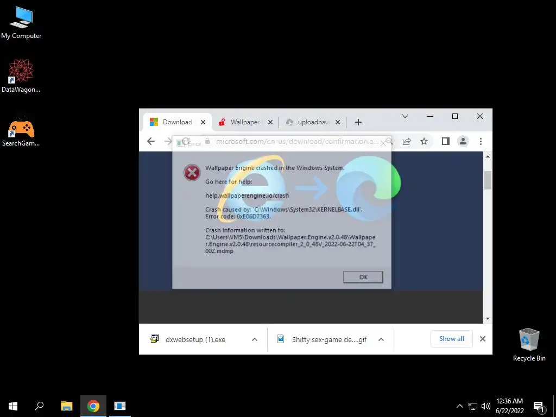Open File Explorer from the taskbar
Image resolution: width=556 pixels, height=417 pixels.
pos(66,406)
